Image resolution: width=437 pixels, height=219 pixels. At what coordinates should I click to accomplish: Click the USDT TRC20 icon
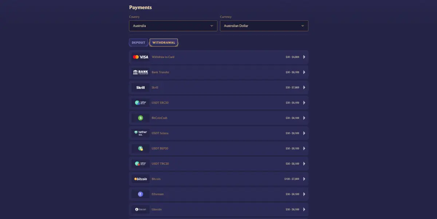[x=140, y=163]
